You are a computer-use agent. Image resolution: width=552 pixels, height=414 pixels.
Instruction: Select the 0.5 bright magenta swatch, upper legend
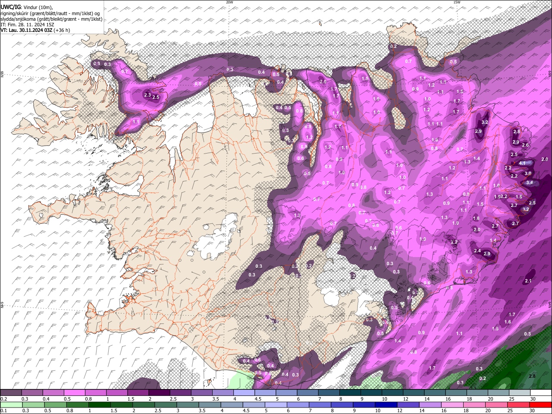[74, 393]
